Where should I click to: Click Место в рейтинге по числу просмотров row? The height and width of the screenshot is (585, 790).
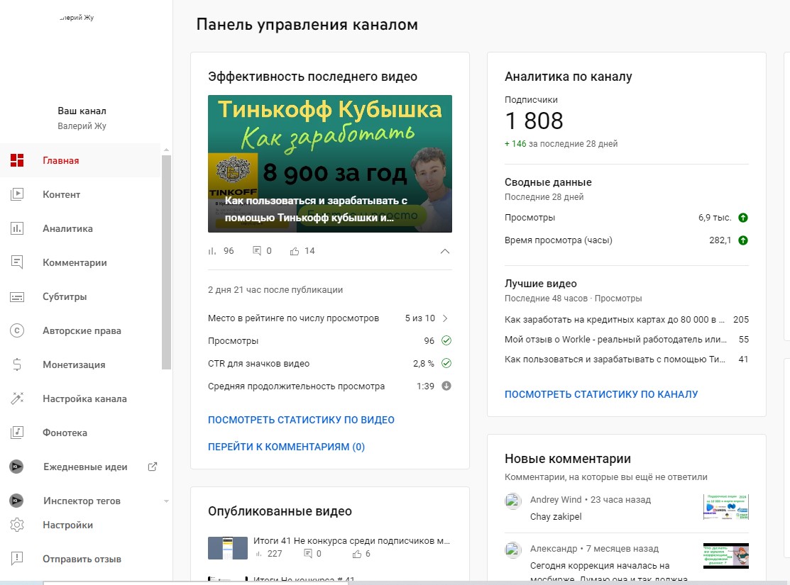tap(330, 318)
